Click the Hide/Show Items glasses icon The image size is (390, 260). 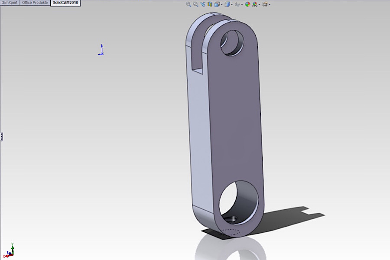(x=237, y=4)
